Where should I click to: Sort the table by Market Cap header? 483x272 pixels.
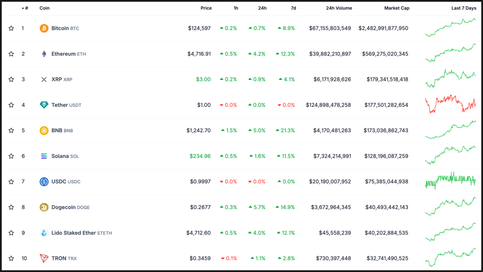pos(396,8)
